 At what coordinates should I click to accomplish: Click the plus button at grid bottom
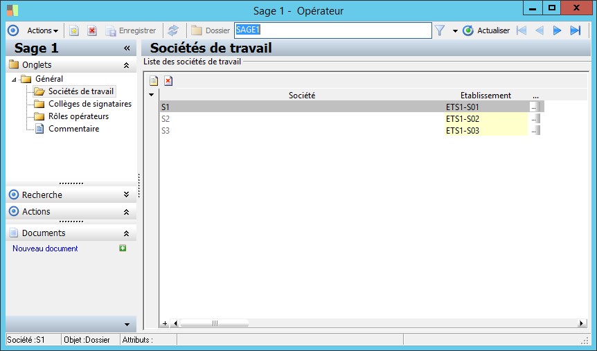(x=165, y=323)
